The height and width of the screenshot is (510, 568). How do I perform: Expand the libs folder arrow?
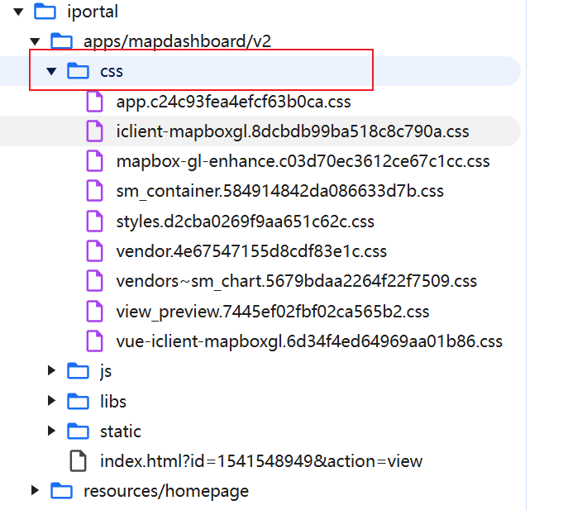(51, 400)
